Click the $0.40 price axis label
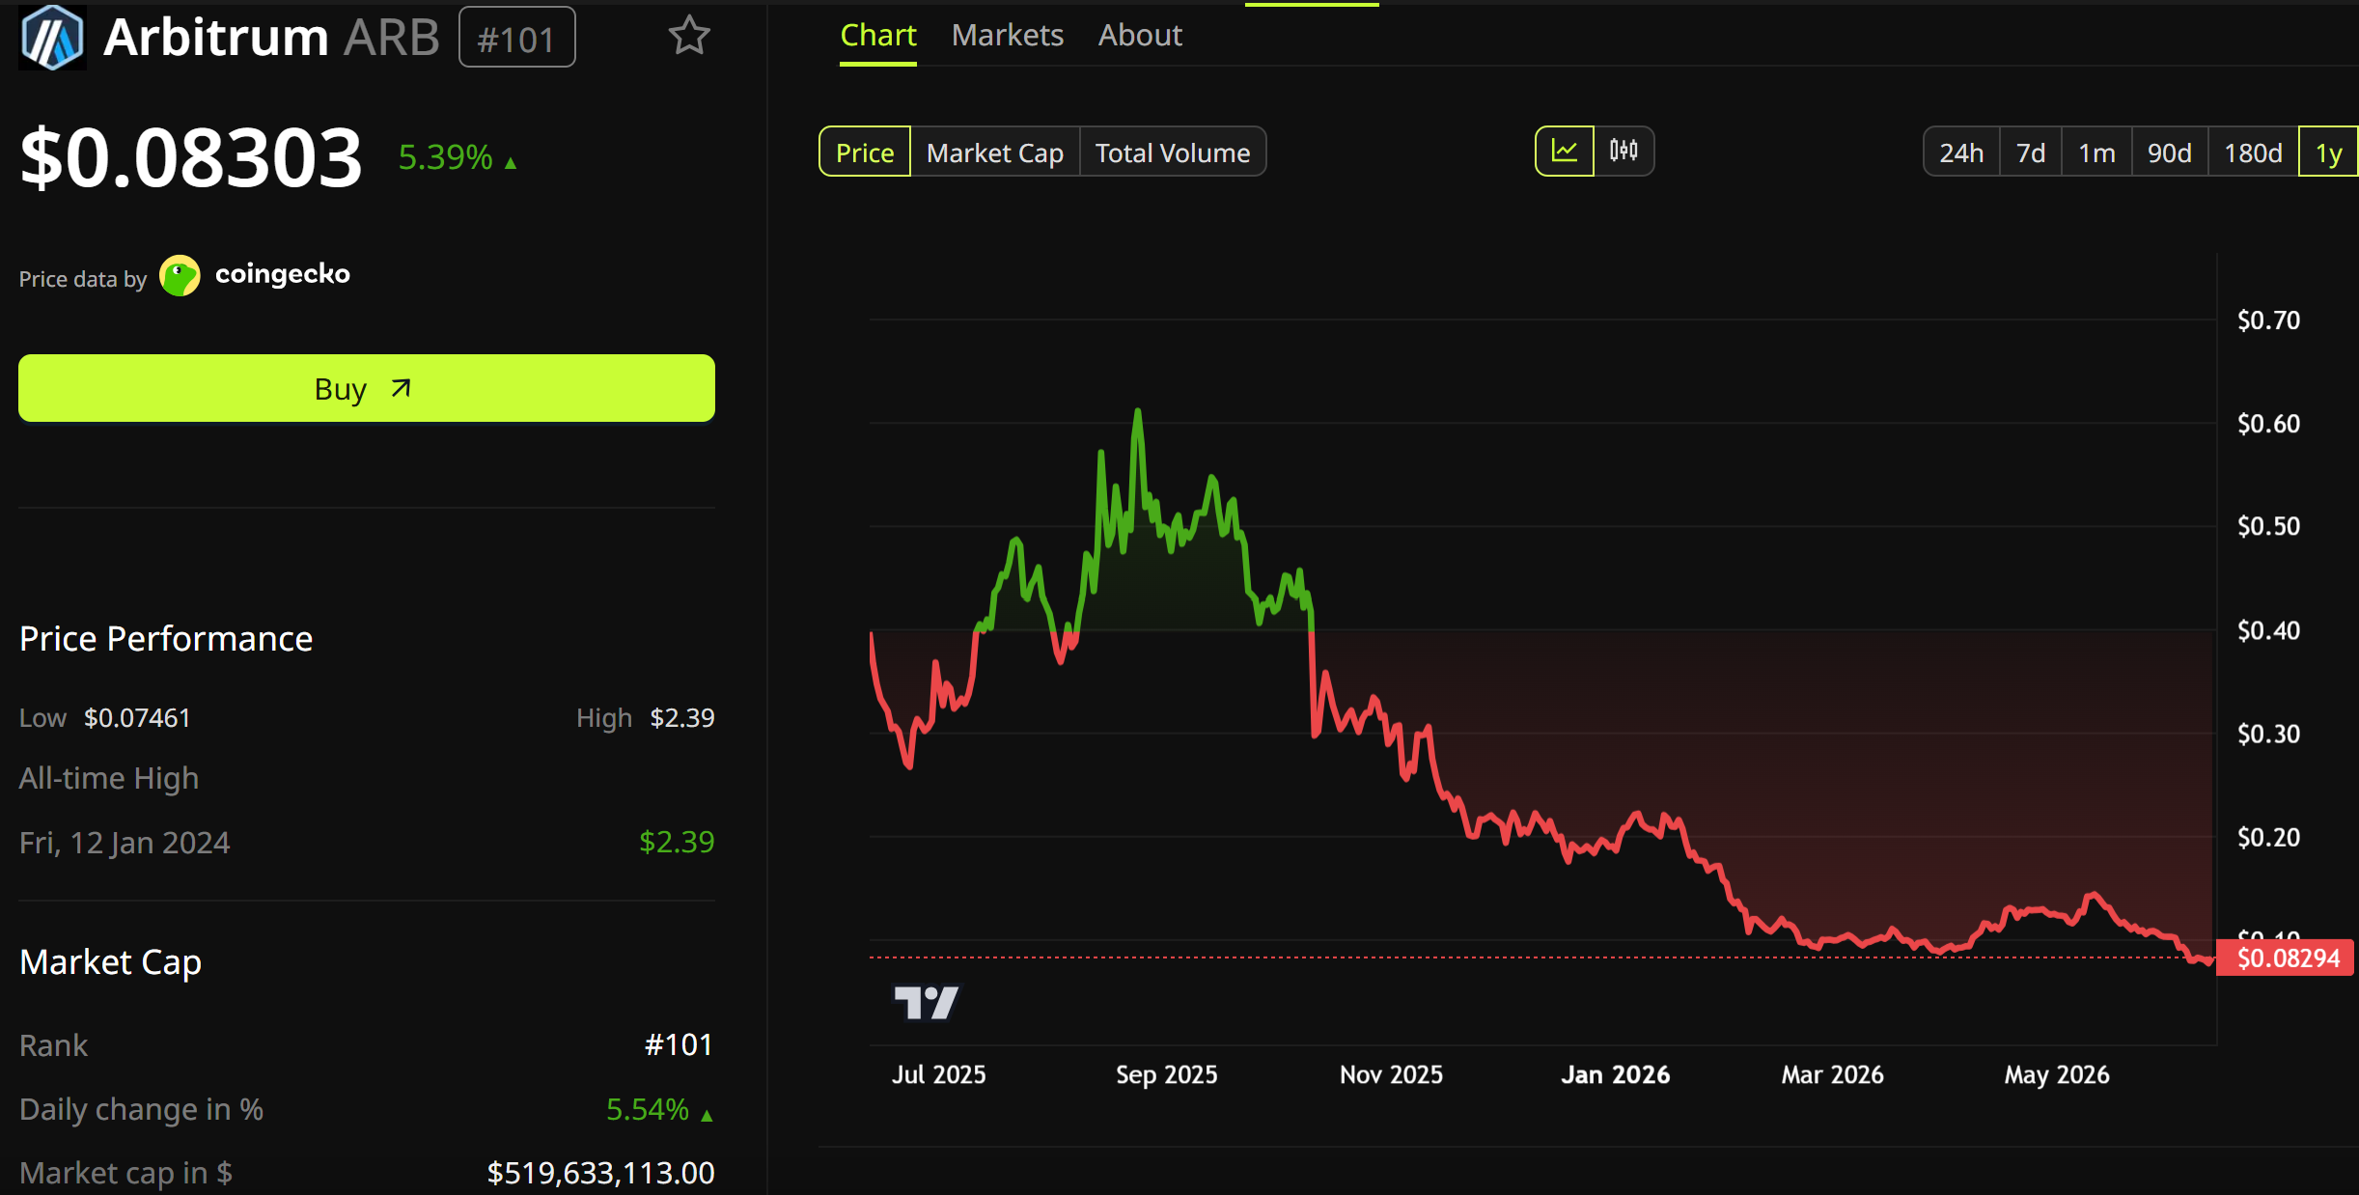This screenshot has width=2359, height=1195. 2268,630
